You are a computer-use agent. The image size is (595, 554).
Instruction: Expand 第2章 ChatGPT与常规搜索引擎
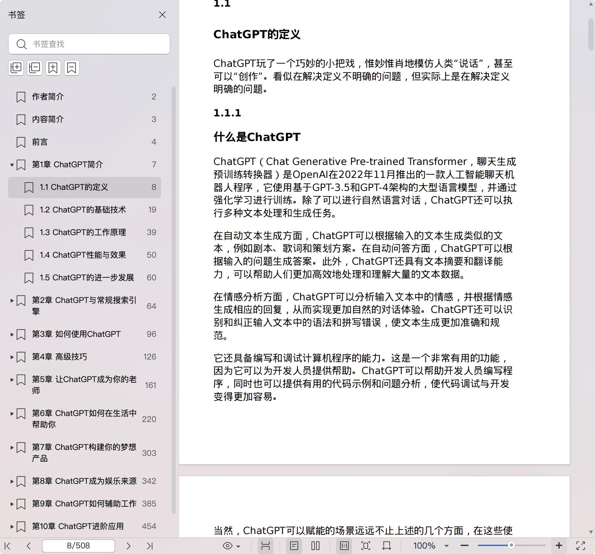click(x=12, y=301)
